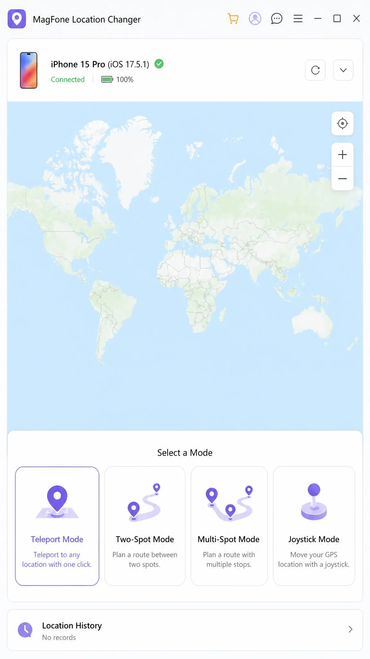Maximize the application window

(337, 19)
